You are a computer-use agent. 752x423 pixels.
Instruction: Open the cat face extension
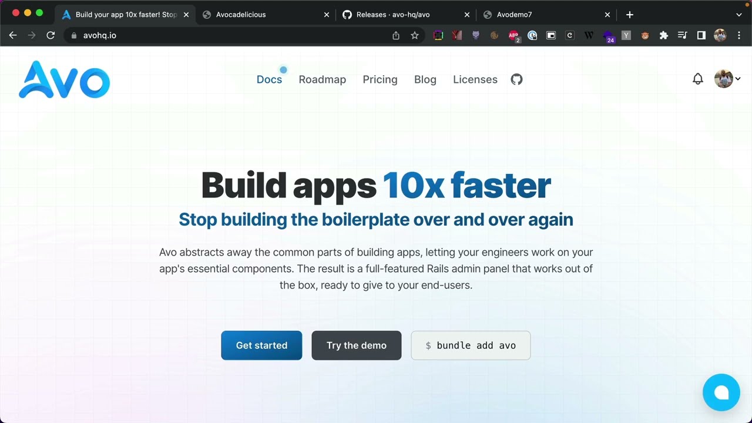(476, 35)
